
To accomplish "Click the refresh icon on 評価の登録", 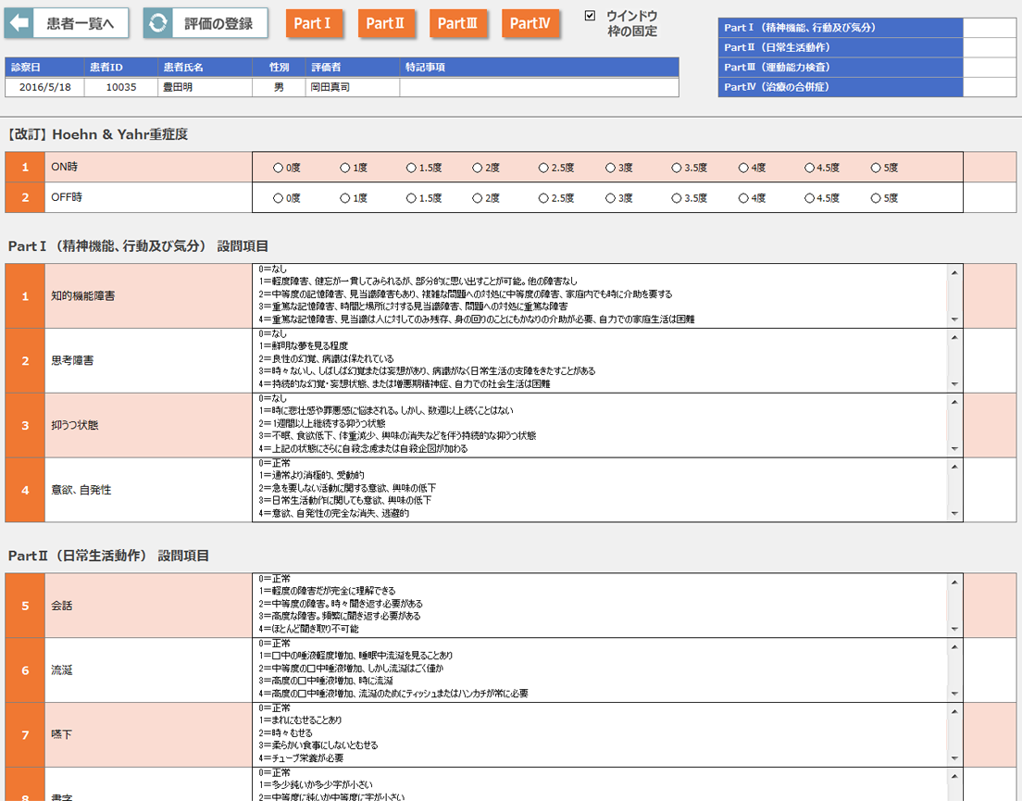I will click(159, 23).
